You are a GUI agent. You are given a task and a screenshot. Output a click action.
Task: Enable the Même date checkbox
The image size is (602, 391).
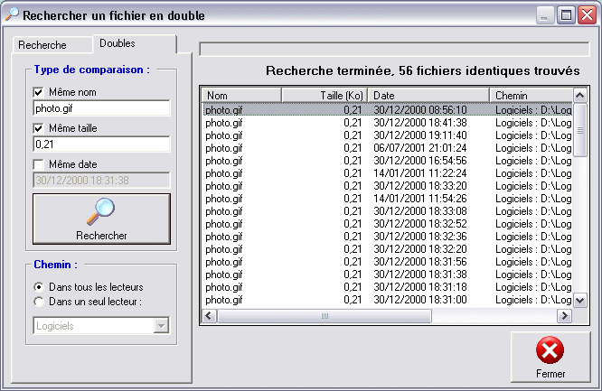click(38, 163)
